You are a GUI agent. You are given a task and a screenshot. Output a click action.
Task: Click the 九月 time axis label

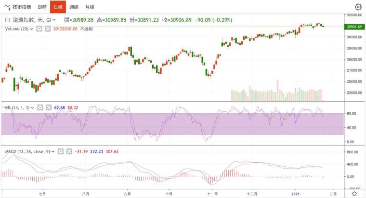click(127, 194)
